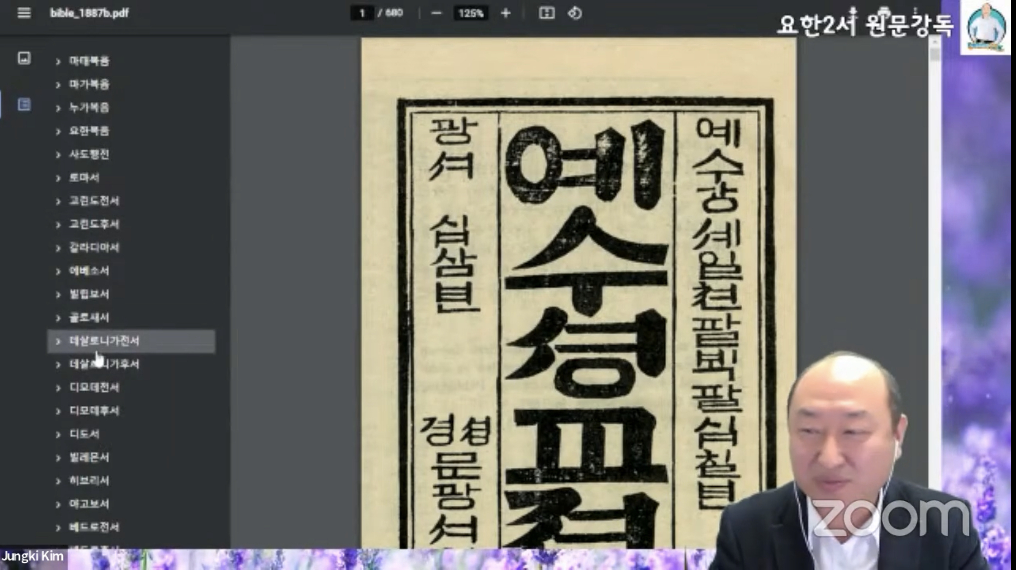Expand the 고린도전서 outline chevron

(58, 201)
